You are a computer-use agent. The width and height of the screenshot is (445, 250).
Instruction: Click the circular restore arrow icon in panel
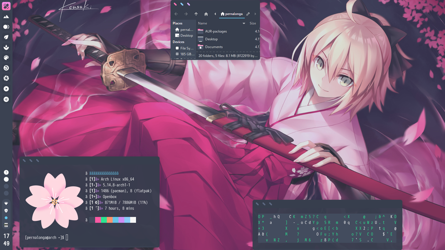tap(6, 68)
